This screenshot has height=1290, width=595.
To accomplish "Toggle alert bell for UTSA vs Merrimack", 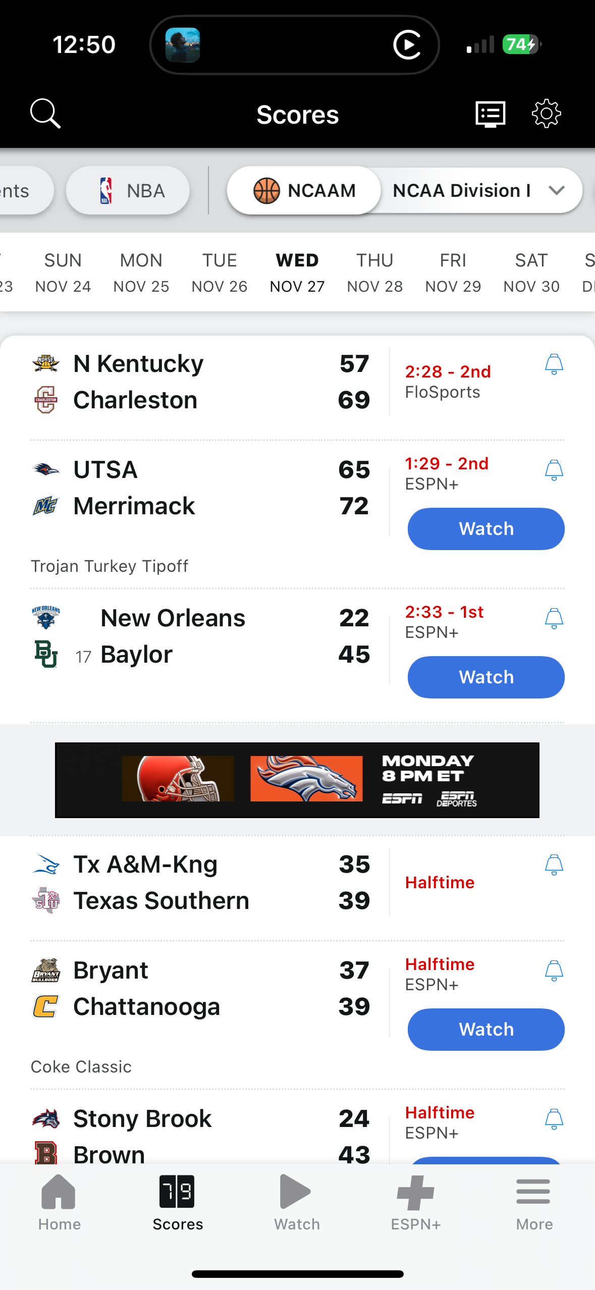I will [x=554, y=470].
